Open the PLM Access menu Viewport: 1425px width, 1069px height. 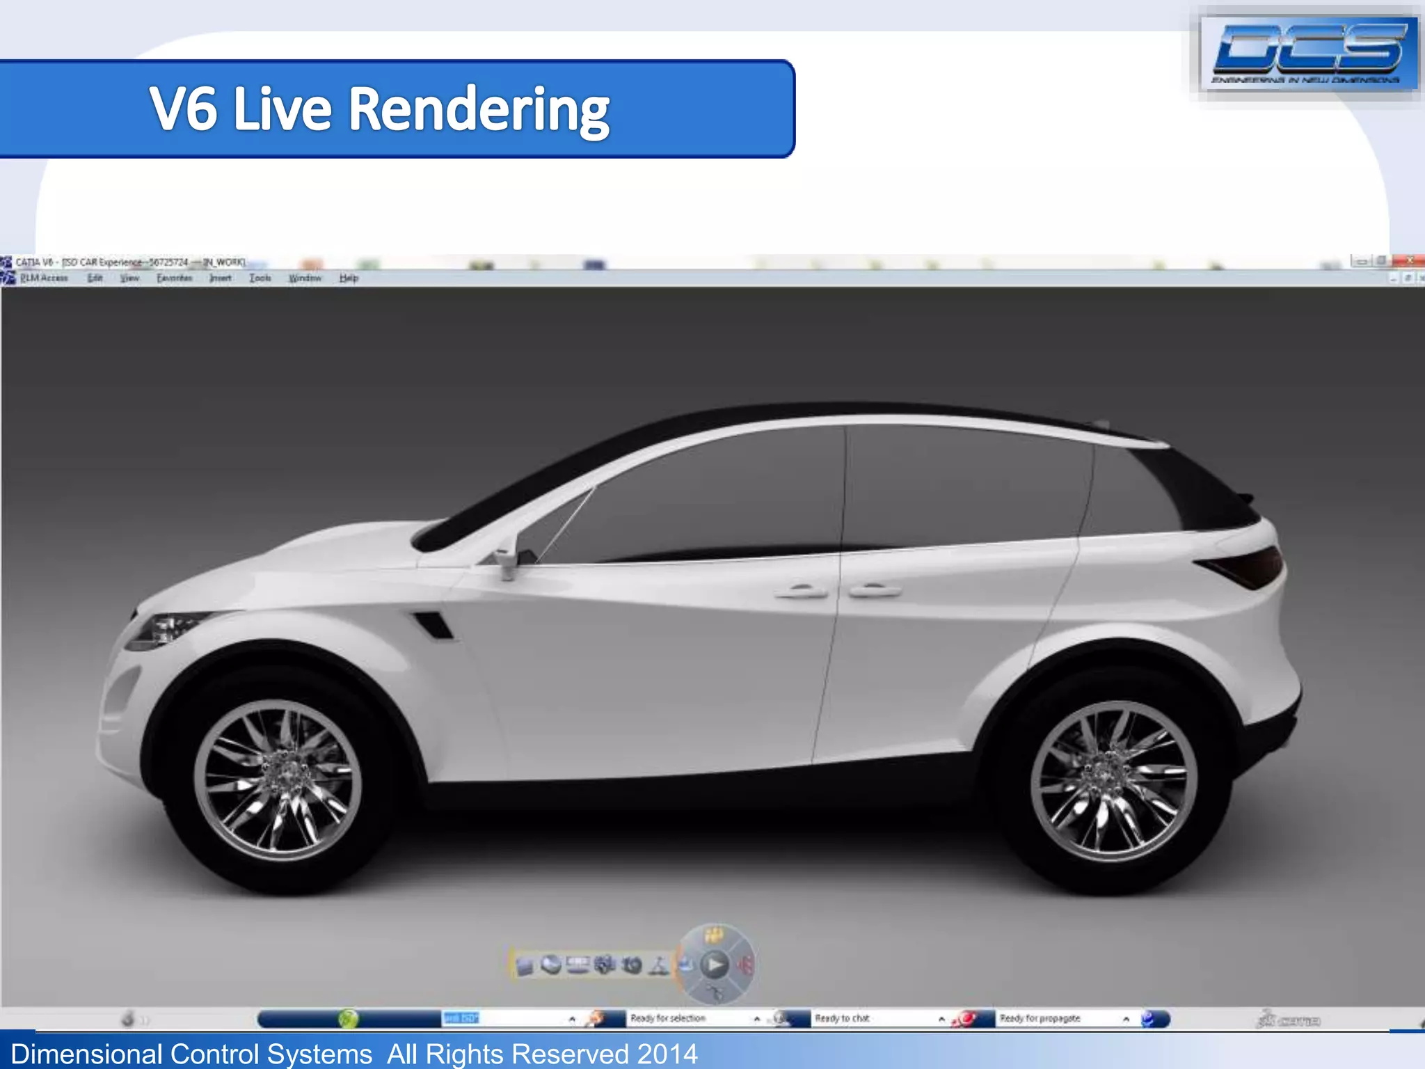[44, 278]
